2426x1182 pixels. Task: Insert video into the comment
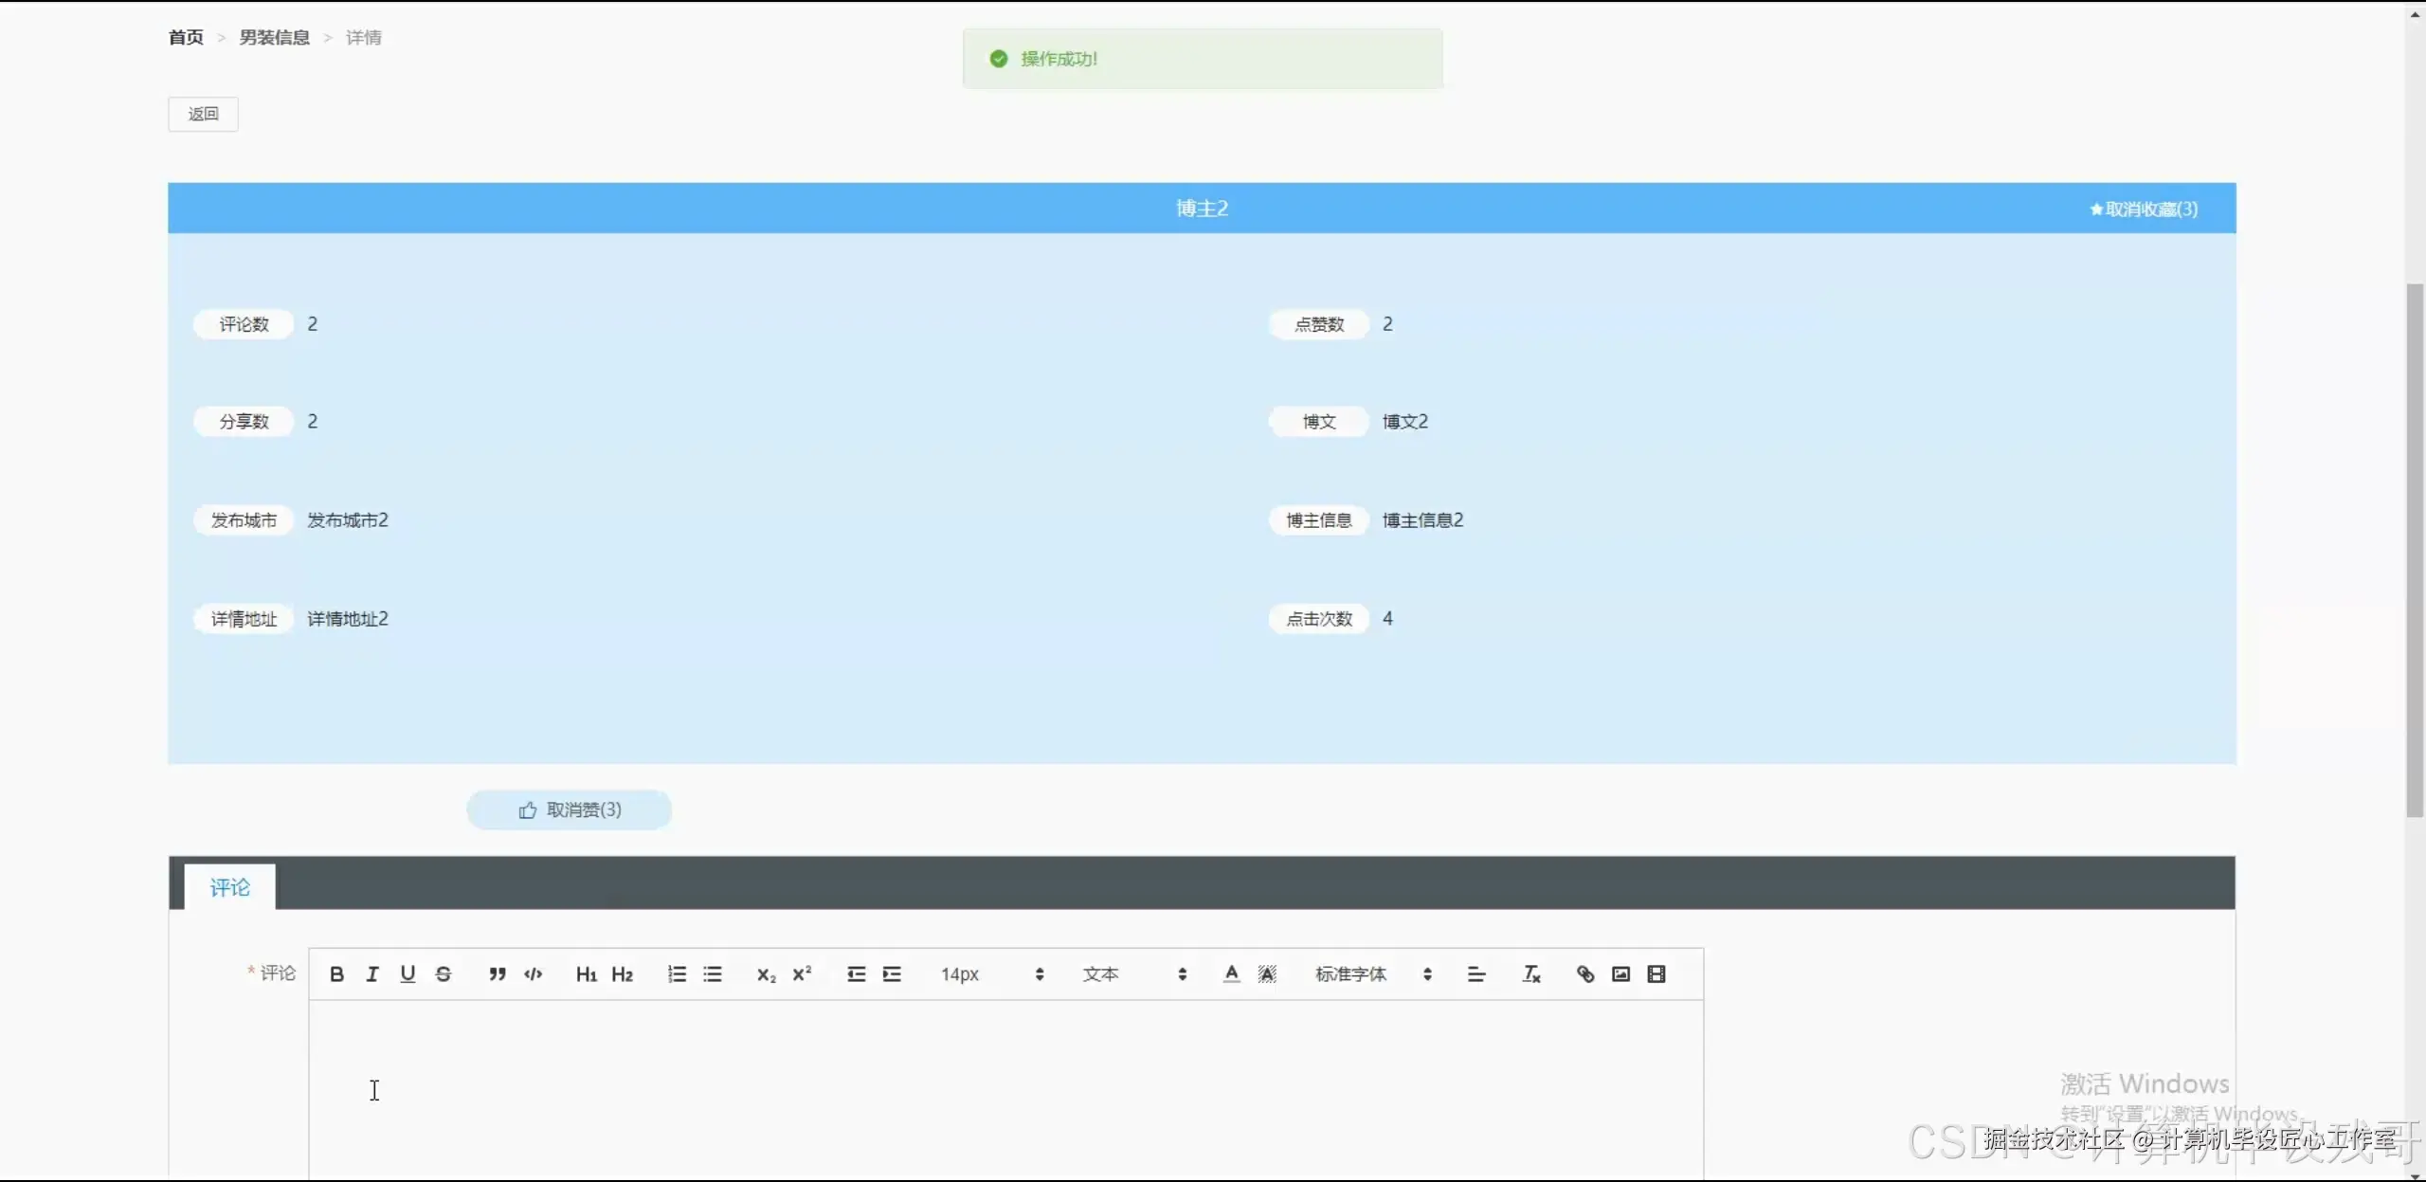click(1657, 973)
